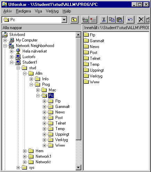Click the tree scrollbar down arrow
This screenshot has width=151, height=172.
(78, 168)
